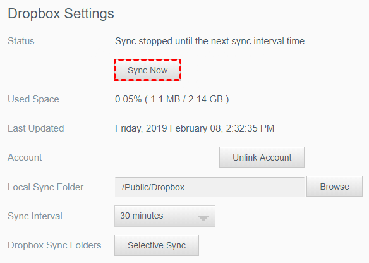369x263 pixels.
Task: Select the sync stopped status message
Action: coord(210,41)
